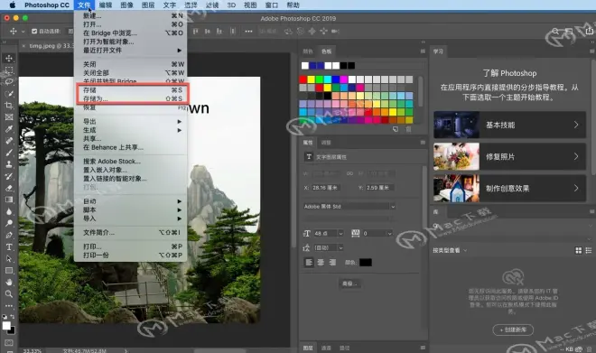Expand 最近打开文件 submenu
The height and width of the screenshot is (353, 596).
point(179,51)
